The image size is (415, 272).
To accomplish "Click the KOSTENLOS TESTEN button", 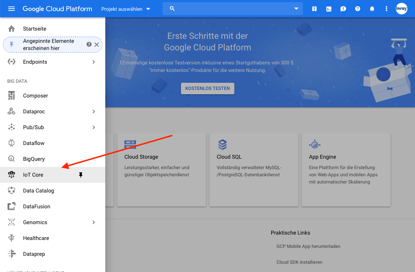I will 207,88.
